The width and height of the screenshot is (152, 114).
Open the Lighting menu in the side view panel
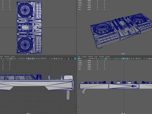91,57
